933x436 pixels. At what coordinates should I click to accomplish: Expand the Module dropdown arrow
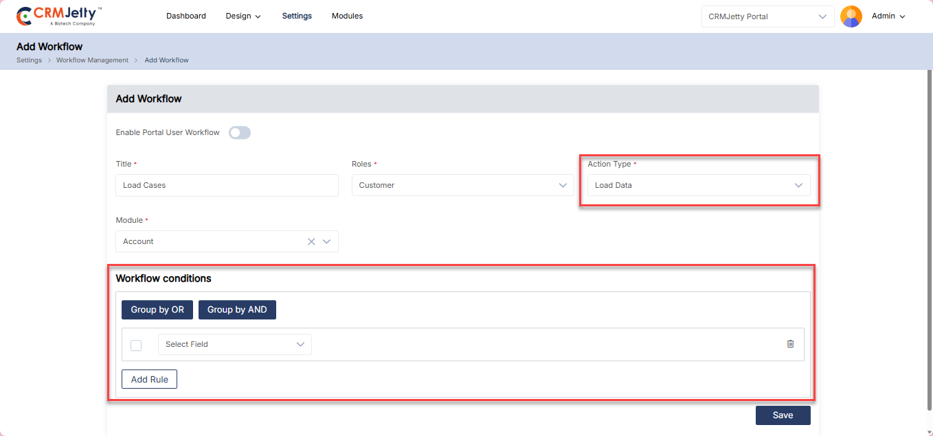tap(327, 241)
